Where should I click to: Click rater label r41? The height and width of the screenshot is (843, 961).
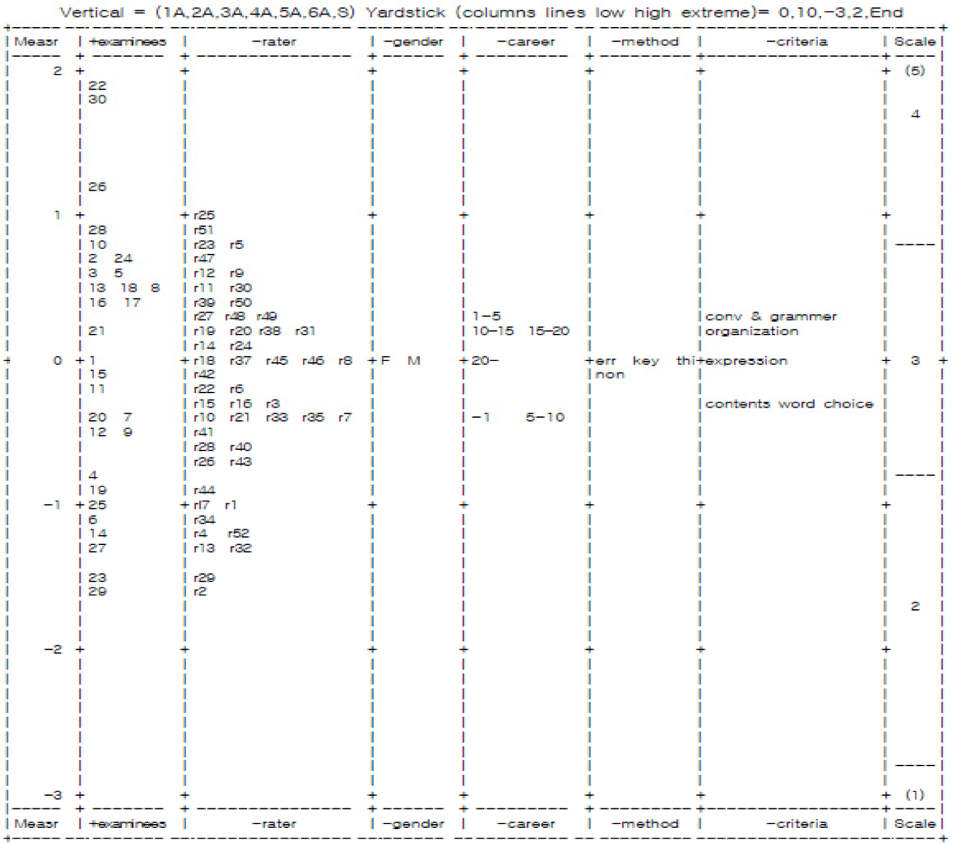click(x=204, y=432)
